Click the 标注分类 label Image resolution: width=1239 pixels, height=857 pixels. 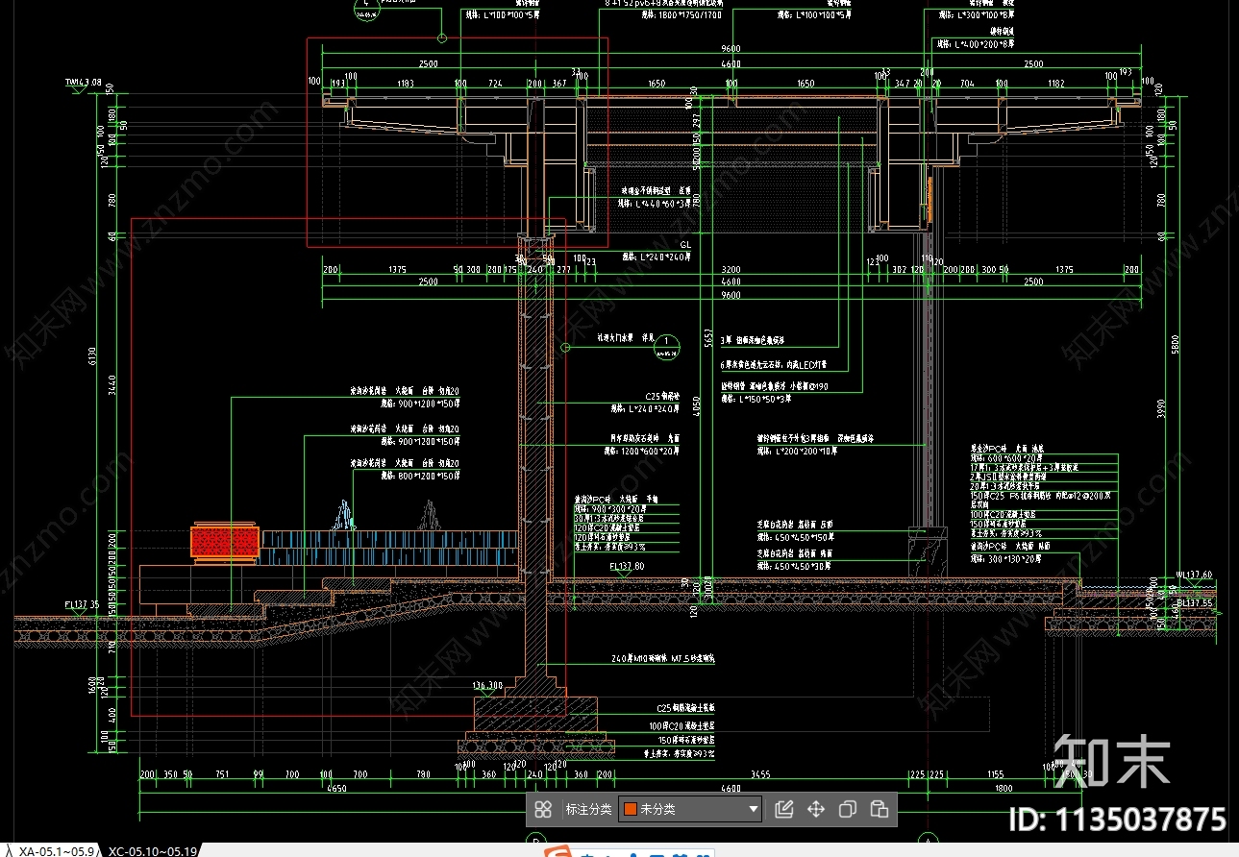588,809
